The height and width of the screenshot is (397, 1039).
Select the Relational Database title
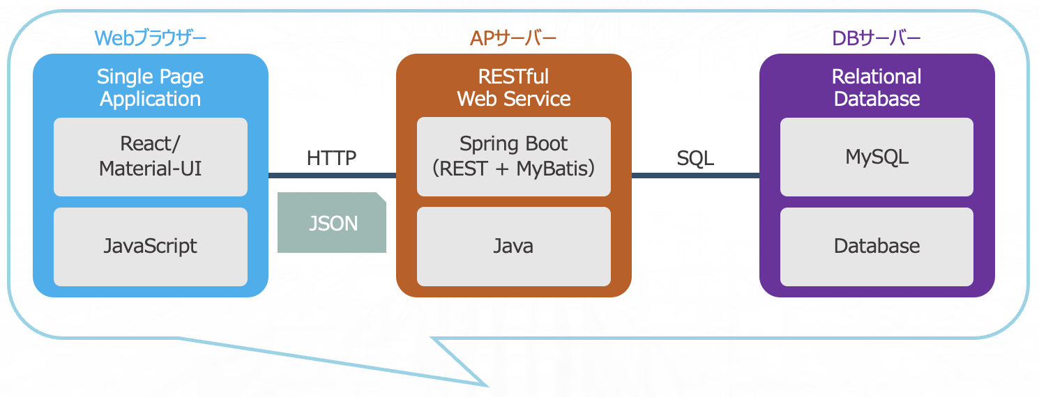pyautogui.click(x=877, y=88)
